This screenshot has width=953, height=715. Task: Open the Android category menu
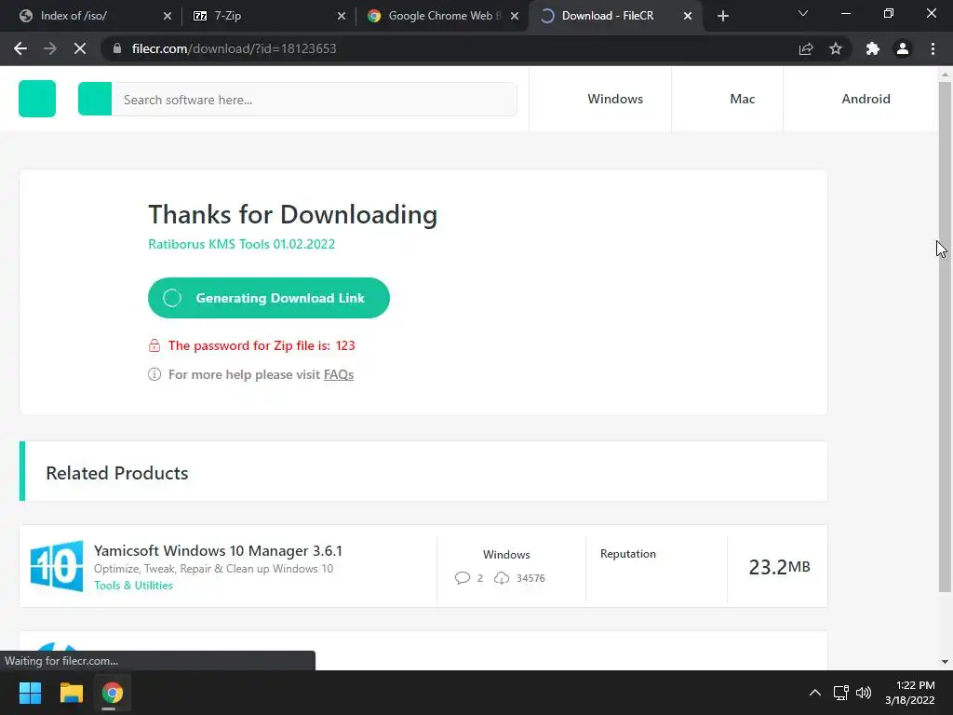click(866, 99)
